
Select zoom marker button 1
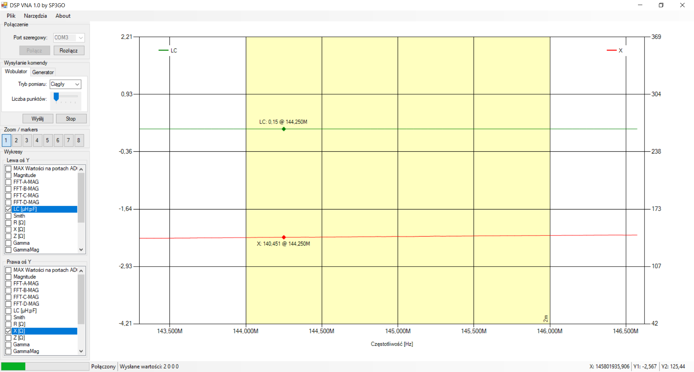click(x=6, y=140)
